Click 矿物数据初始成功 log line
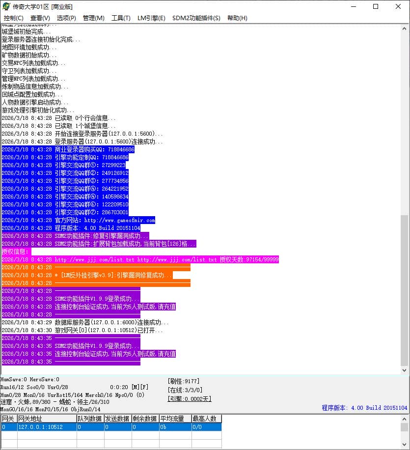This screenshot has width=410, height=450. coord(29,55)
